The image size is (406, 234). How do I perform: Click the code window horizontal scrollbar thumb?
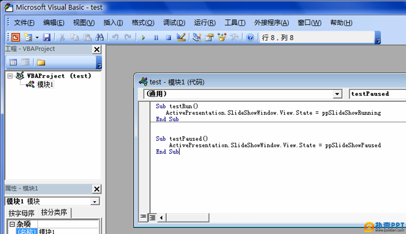click(x=188, y=217)
